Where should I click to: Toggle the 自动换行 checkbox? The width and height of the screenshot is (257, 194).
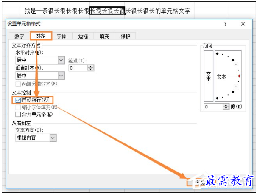[x=18, y=100]
